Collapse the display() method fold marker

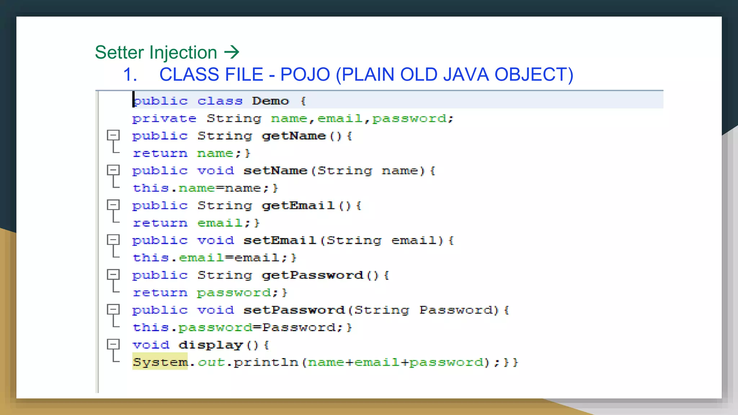tap(113, 344)
